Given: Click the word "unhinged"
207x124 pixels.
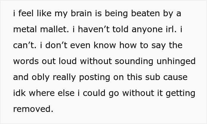Looking at the screenshot, I should pyautogui.click(x=176, y=62).
